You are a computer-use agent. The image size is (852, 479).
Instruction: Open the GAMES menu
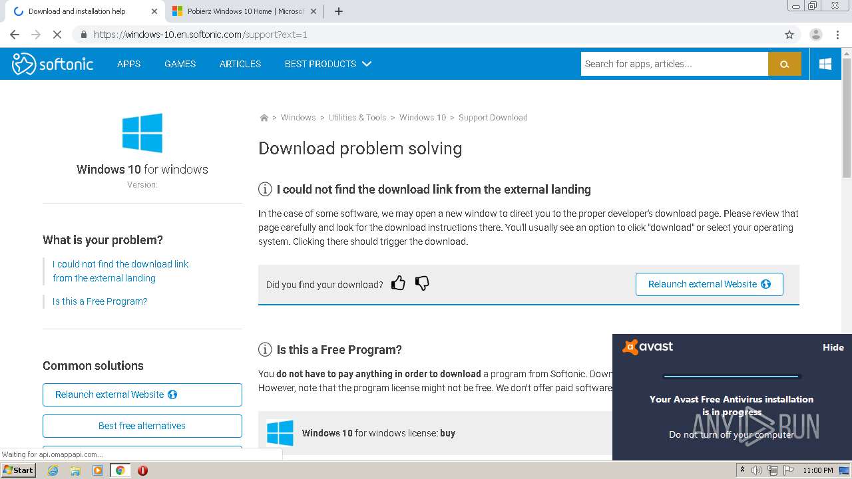(x=180, y=64)
